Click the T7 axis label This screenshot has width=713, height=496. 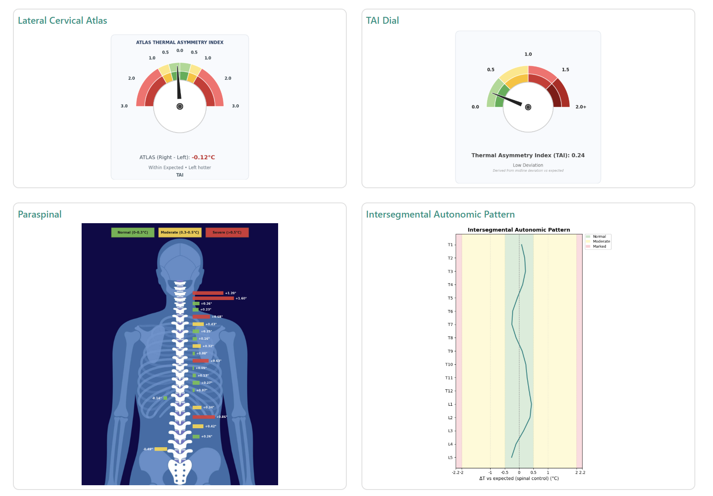[x=450, y=325]
